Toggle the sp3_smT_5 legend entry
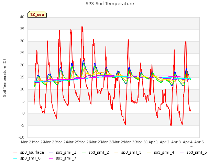Screen dimensions: 220x165 tap(193, 153)
